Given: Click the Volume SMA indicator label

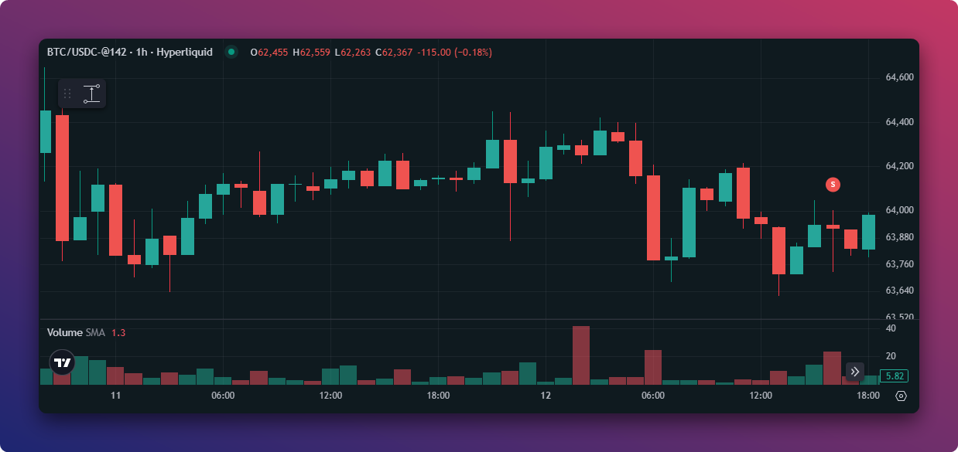Looking at the screenshot, I should pos(75,332).
